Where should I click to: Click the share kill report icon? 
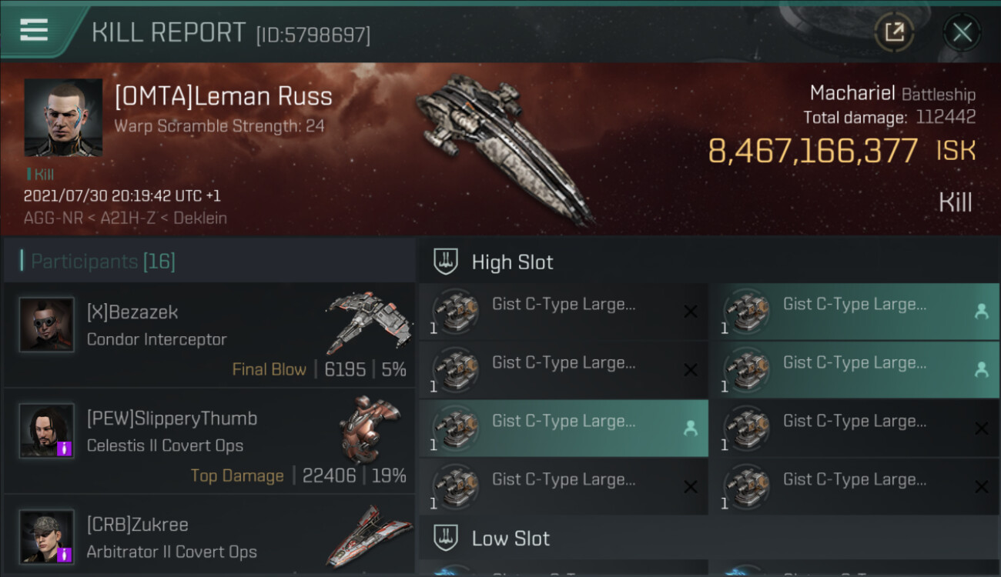coord(893,32)
